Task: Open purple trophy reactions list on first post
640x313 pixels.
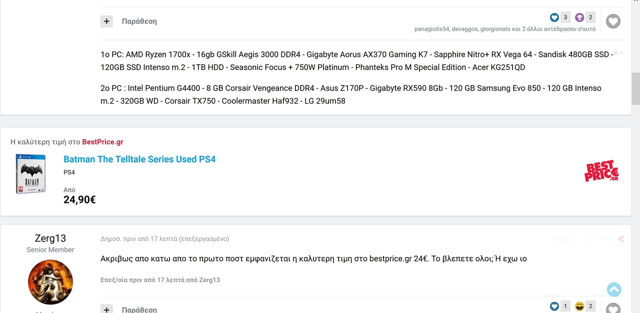Action: click(579, 17)
